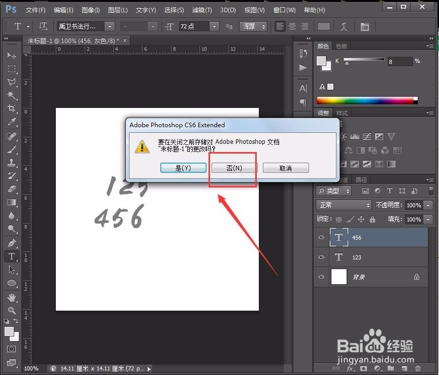Open font family dropdown
Image resolution: width=439 pixels, height=375 pixels.
pyautogui.click(x=110, y=26)
